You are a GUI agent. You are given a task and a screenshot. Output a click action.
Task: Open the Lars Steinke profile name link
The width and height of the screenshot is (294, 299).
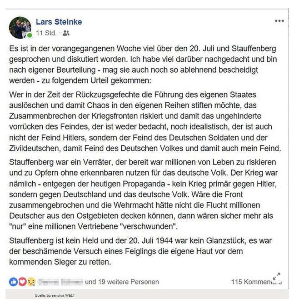[59, 22]
